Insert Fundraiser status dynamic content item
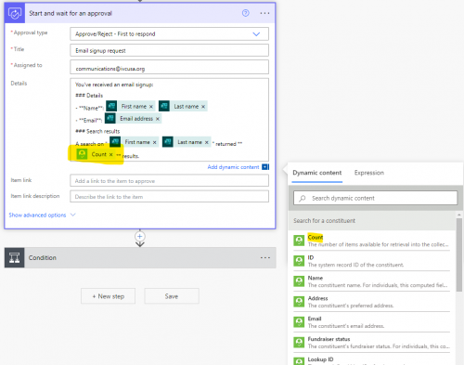The height and width of the screenshot is (365, 464). [372, 343]
